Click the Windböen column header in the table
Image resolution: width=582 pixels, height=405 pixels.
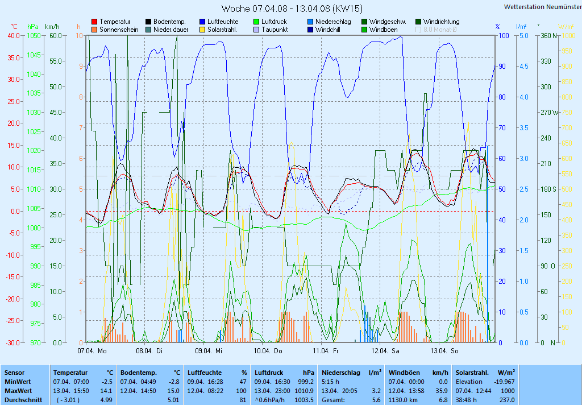click(x=404, y=373)
